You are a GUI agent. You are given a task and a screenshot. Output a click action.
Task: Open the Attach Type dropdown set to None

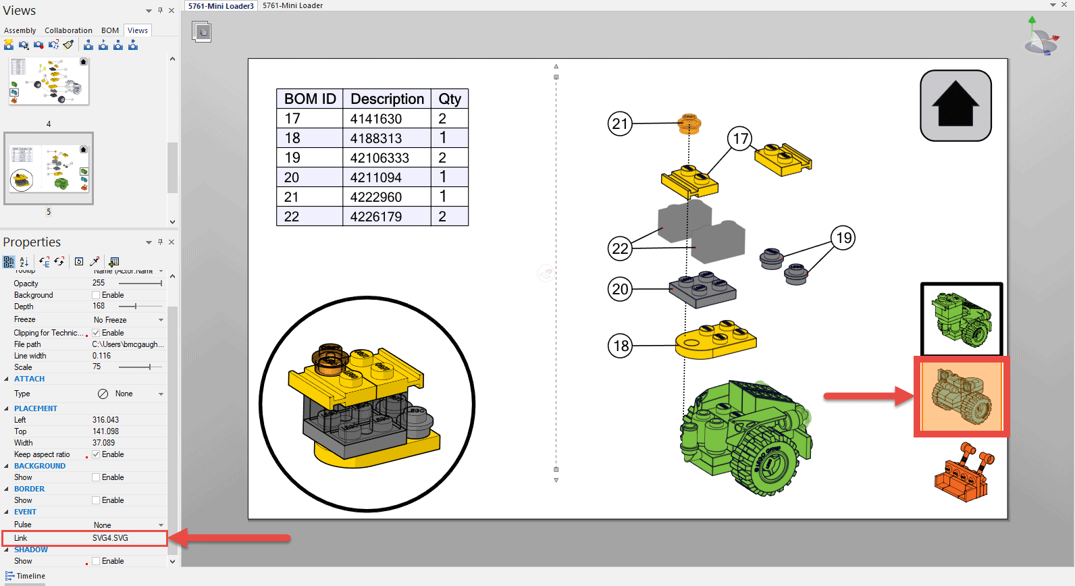pyautogui.click(x=161, y=394)
